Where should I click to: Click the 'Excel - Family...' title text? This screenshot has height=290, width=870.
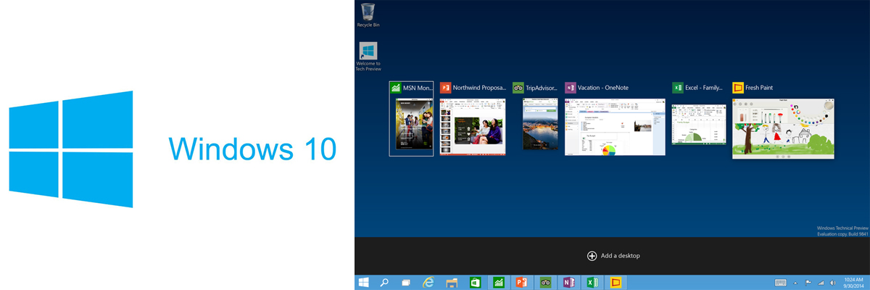tap(704, 88)
